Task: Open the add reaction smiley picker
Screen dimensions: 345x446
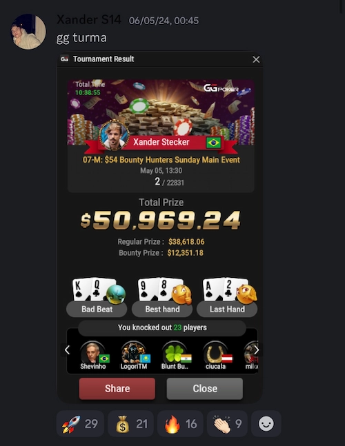Action: 266,424
